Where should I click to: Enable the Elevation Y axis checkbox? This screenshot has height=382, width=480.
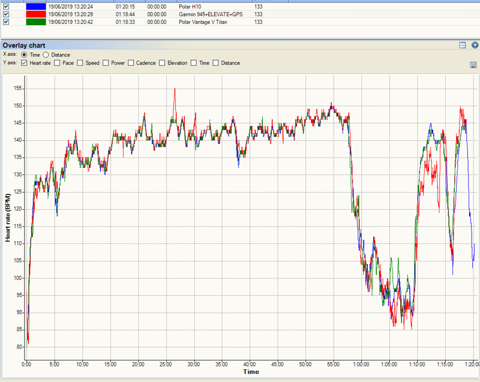(162, 63)
